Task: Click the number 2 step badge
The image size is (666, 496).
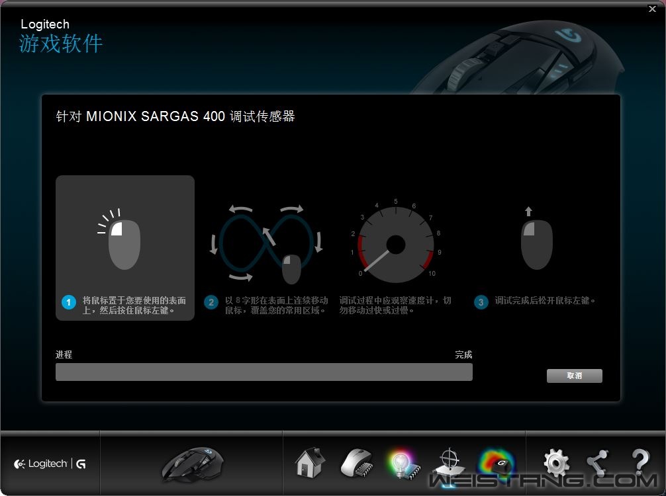Action: [x=211, y=302]
